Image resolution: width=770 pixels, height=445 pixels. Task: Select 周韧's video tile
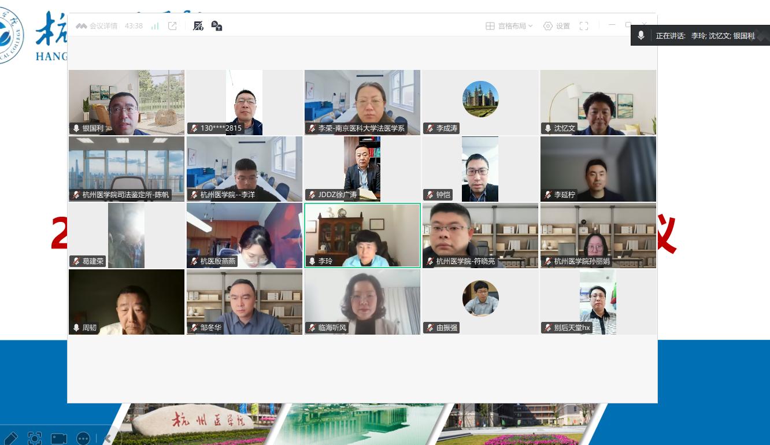tap(127, 302)
